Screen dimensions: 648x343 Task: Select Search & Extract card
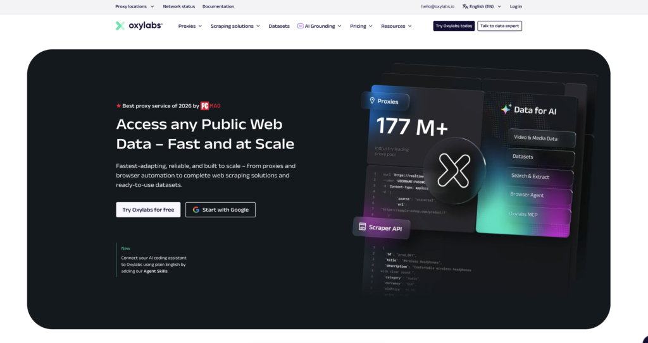tap(540, 177)
